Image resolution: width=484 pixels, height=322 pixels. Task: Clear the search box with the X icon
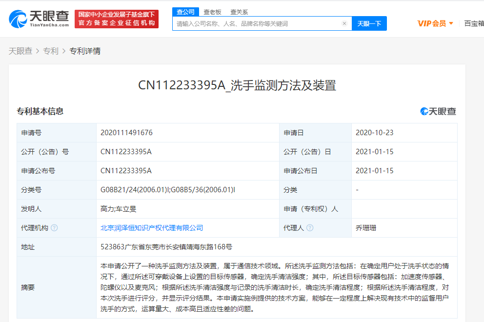pyautogui.click(x=344, y=23)
